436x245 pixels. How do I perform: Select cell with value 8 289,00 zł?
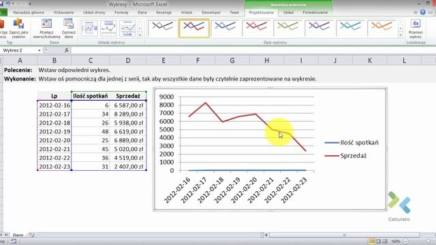pos(128,114)
